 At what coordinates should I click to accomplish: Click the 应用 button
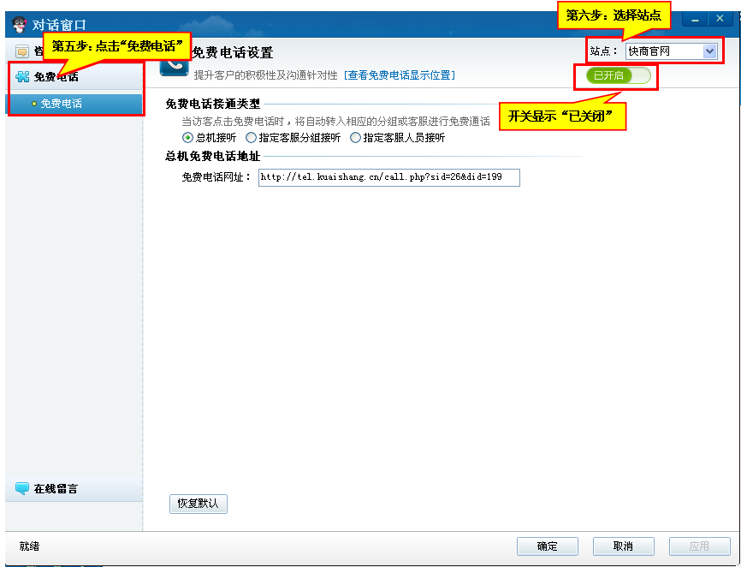[699, 546]
